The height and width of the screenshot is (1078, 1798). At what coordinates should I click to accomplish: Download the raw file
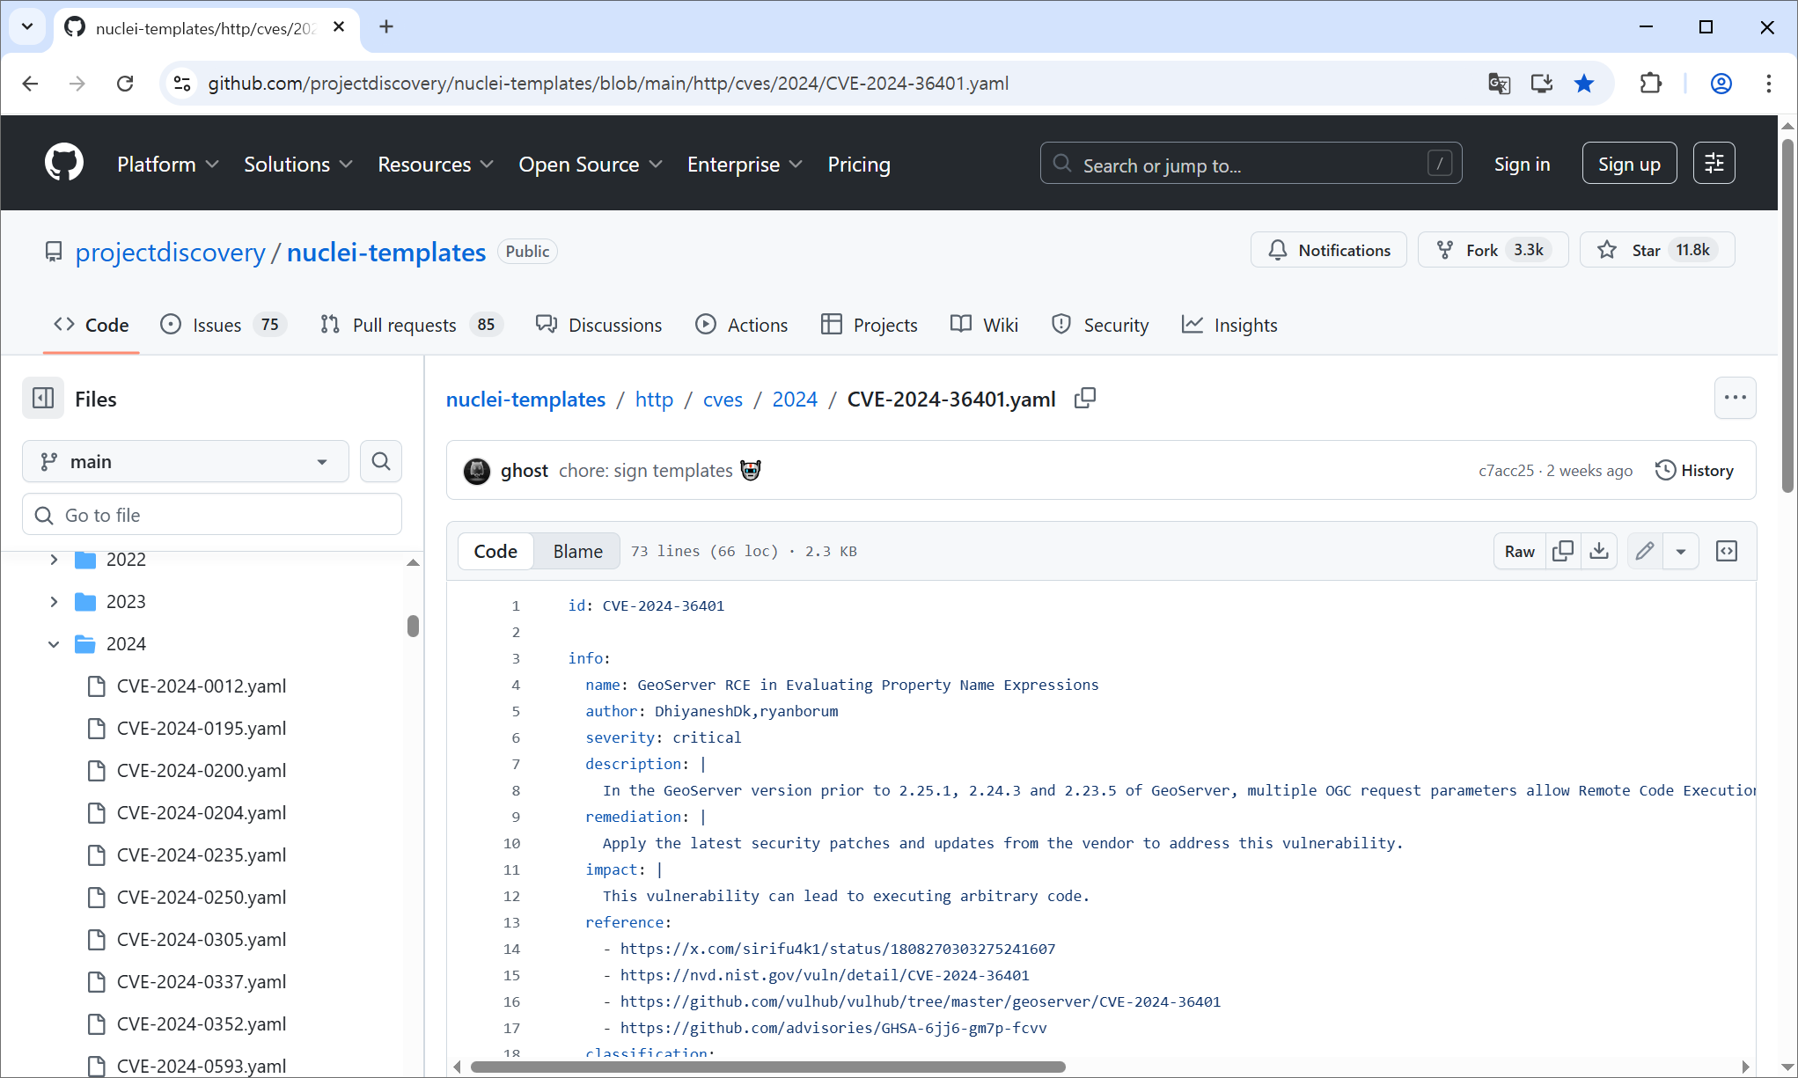[1599, 551]
